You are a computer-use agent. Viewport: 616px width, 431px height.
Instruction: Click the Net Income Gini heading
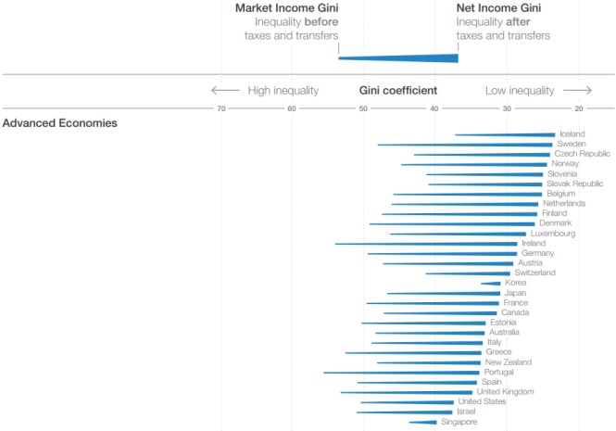pyautogui.click(x=498, y=7)
